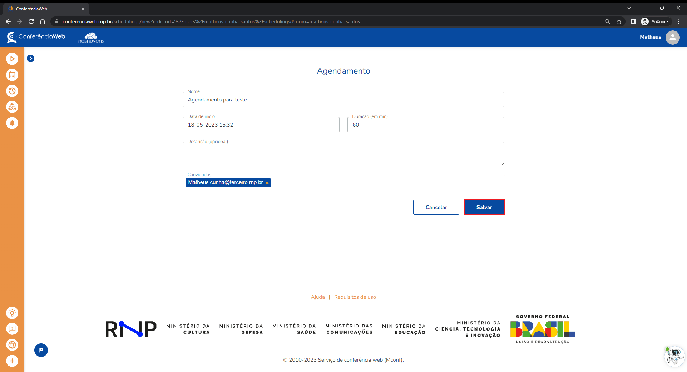Screen dimensions: 687x372
Task: Open the Ajuda link in the footer
Action: (318, 297)
